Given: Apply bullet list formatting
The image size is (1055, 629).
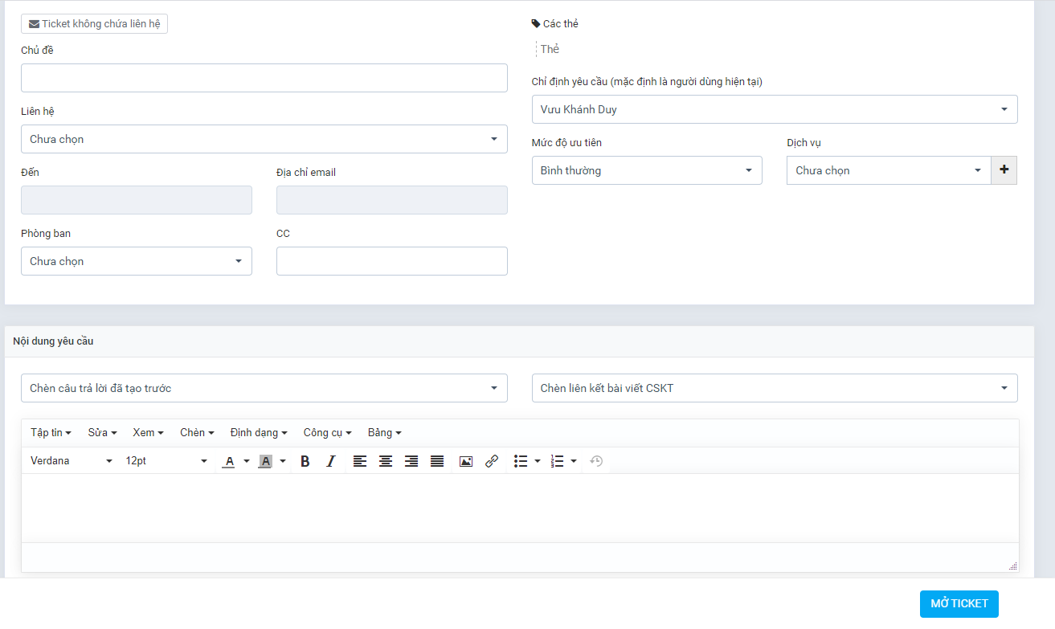Looking at the screenshot, I should 521,461.
